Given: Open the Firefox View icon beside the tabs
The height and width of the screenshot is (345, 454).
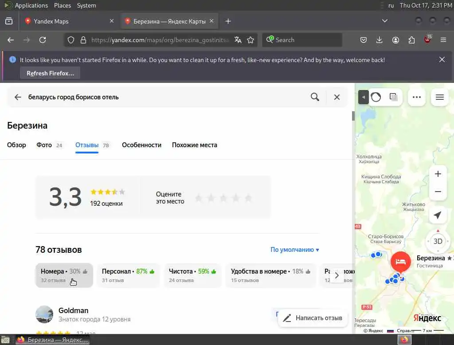Looking at the screenshot, I should coord(9,21).
